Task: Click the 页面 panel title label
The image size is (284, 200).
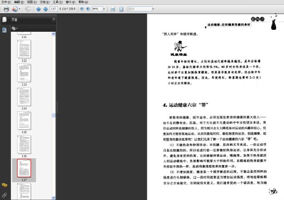Action: pos(14,20)
